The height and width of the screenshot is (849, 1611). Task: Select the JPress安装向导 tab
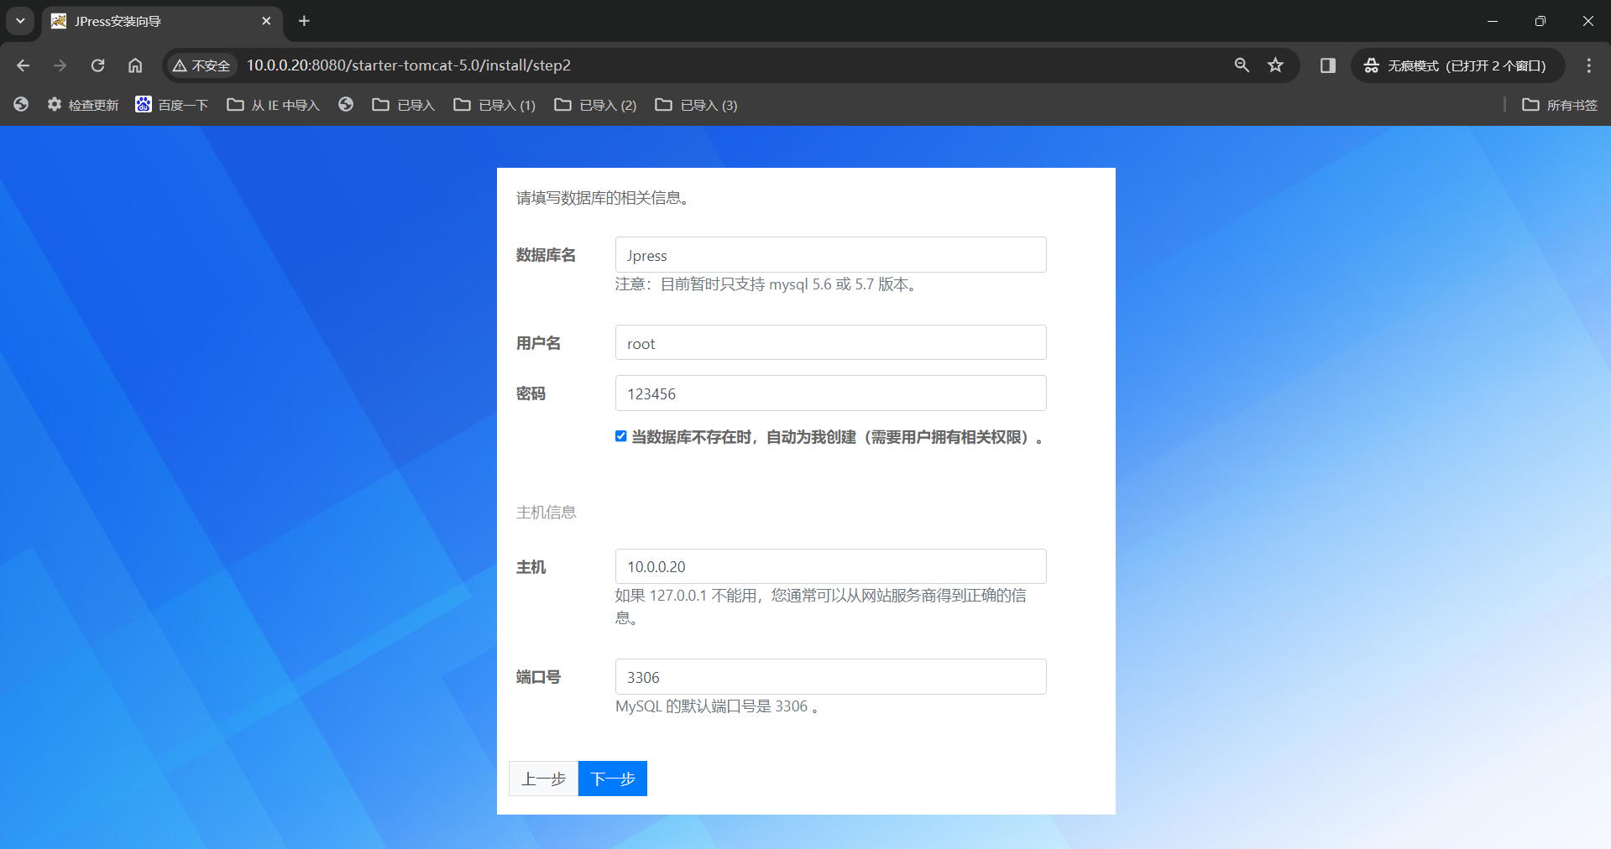(162, 21)
